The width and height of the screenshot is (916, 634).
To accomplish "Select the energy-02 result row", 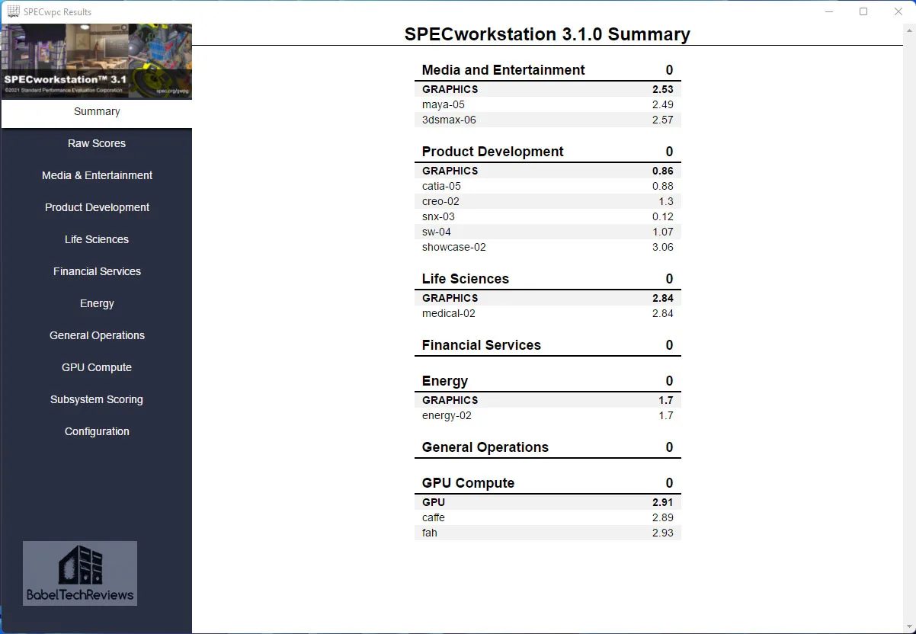I will point(548,415).
